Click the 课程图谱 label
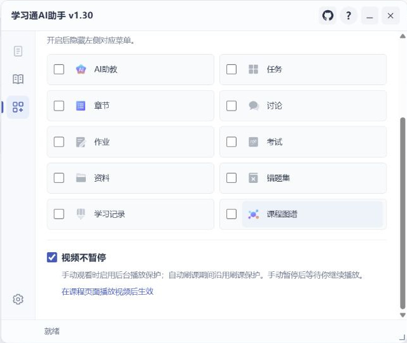The image size is (407, 343). pos(282,214)
